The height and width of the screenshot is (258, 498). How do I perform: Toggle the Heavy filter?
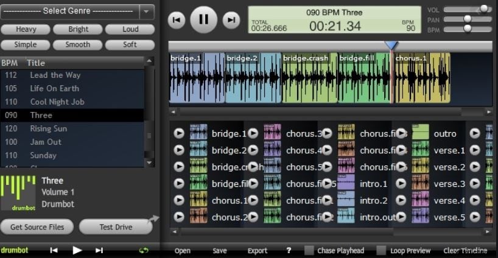[26, 29]
